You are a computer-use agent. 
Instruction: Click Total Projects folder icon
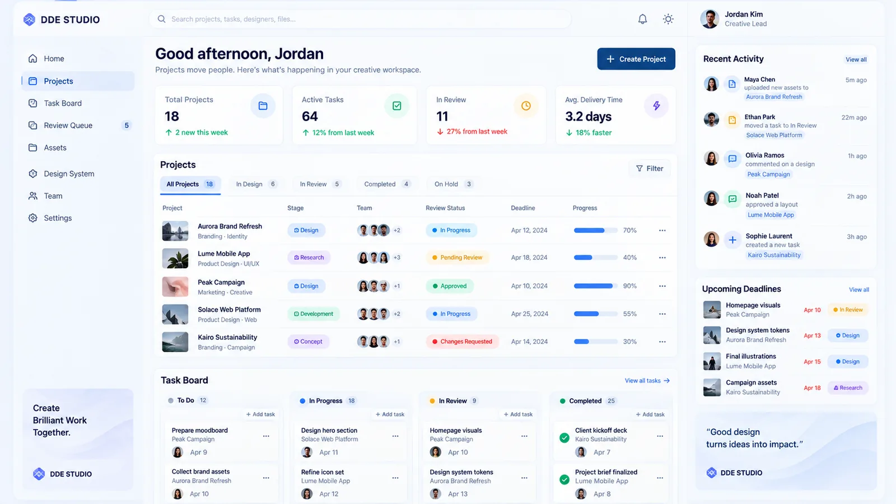coord(263,106)
